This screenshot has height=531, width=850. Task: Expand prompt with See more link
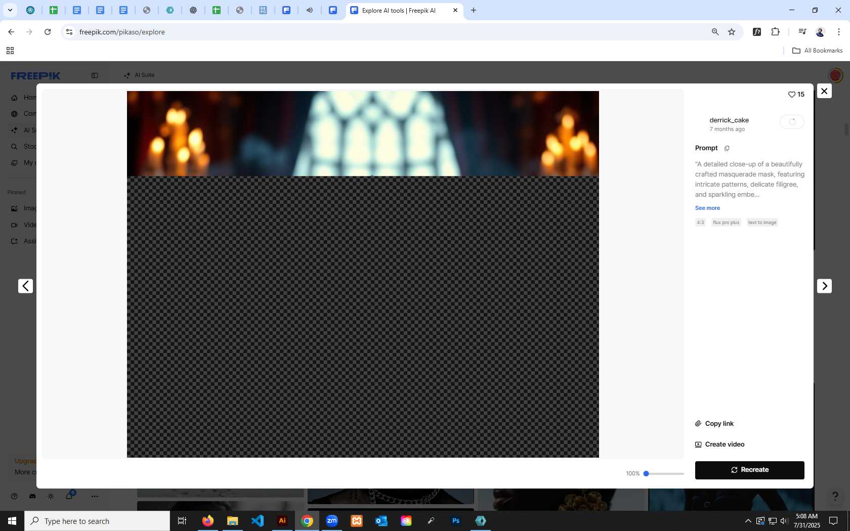pos(707,208)
